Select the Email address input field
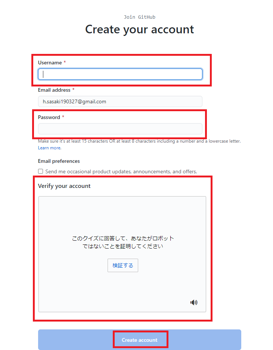Viewport: 273px width, 350px height. point(120,101)
